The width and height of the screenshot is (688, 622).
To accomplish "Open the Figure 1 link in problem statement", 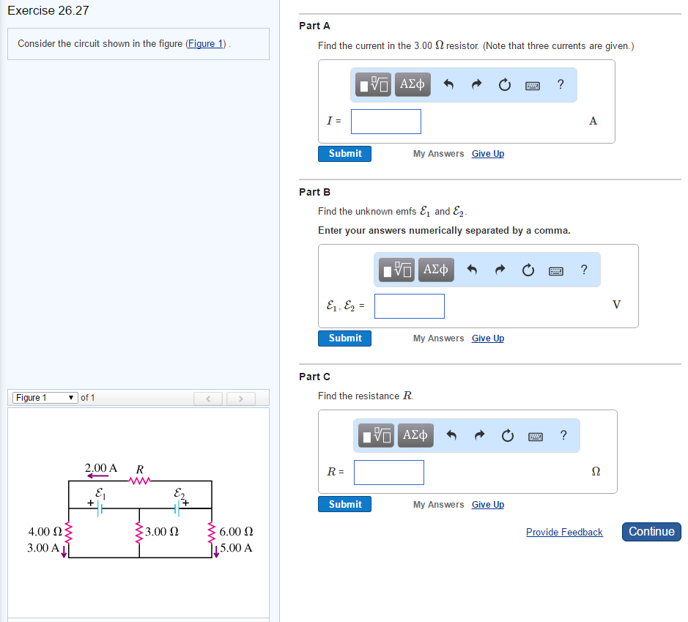I will [x=204, y=43].
